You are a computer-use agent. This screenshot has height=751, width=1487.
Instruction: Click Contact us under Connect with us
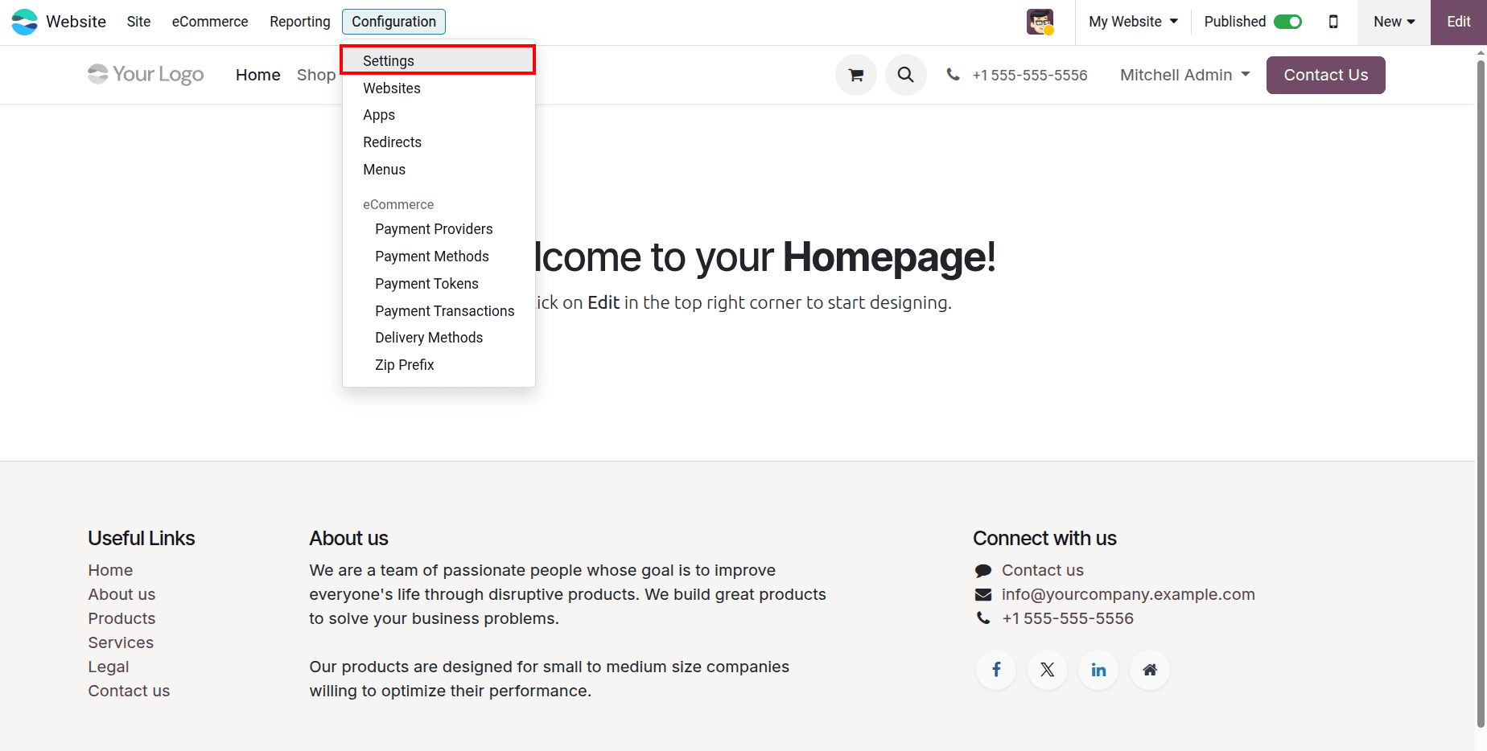[x=1043, y=570]
